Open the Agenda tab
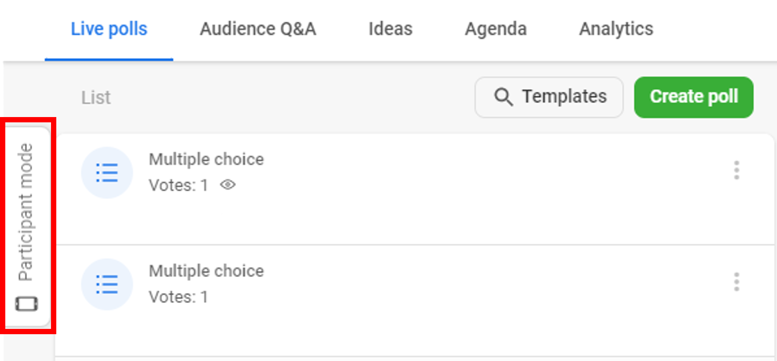 pos(496,29)
